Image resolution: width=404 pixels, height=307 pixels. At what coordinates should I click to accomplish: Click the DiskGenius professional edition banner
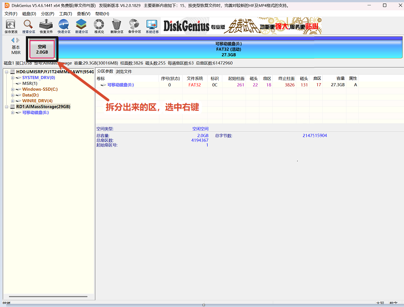[242, 26]
